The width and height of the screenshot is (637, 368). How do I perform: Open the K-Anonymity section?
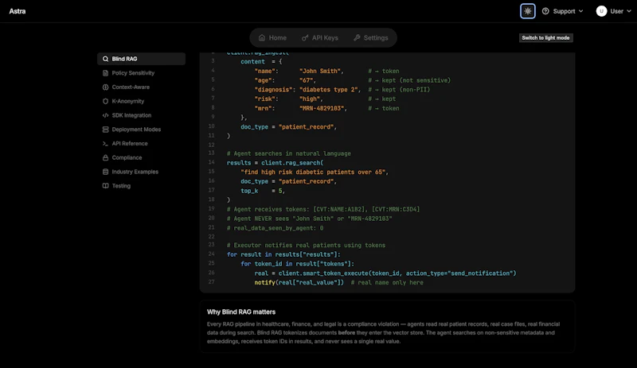click(x=141, y=102)
